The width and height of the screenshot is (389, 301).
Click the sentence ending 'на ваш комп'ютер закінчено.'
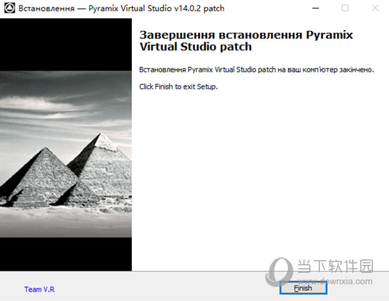pyautogui.click(x=256, y=70)
